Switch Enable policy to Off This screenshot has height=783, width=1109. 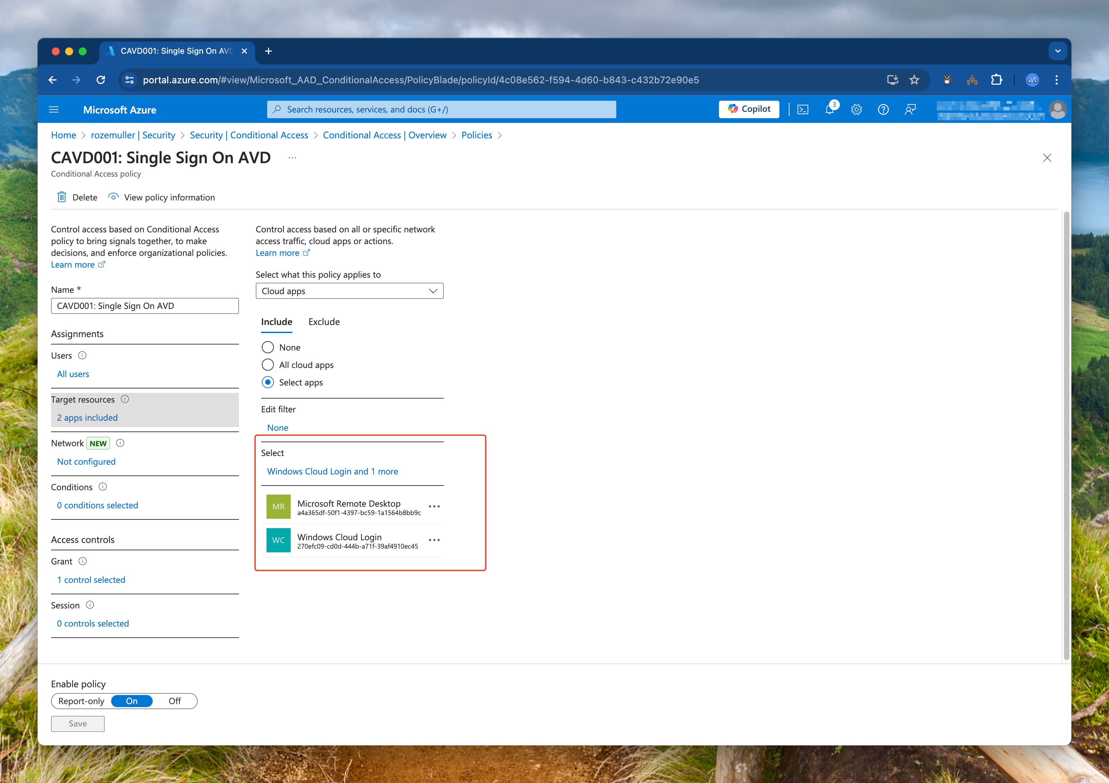[x=174, y=701]
